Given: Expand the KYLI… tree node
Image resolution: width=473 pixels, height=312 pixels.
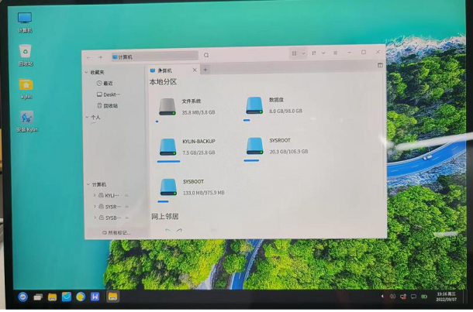Looking at the screenshot, I should (95, 196).
